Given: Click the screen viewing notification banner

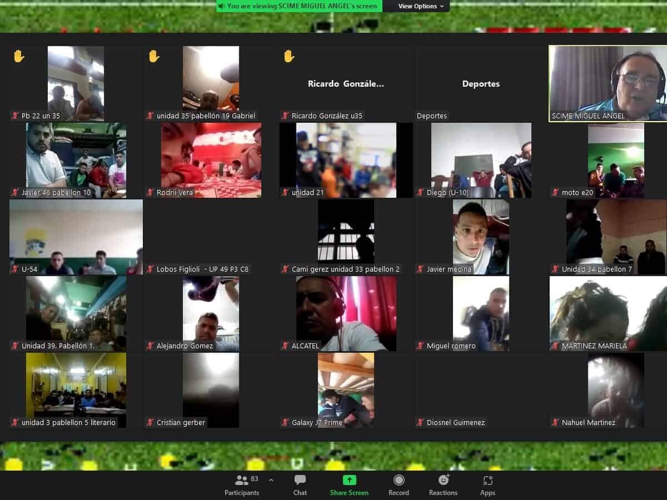Looking at the screenshot, I should coord(298,6).
